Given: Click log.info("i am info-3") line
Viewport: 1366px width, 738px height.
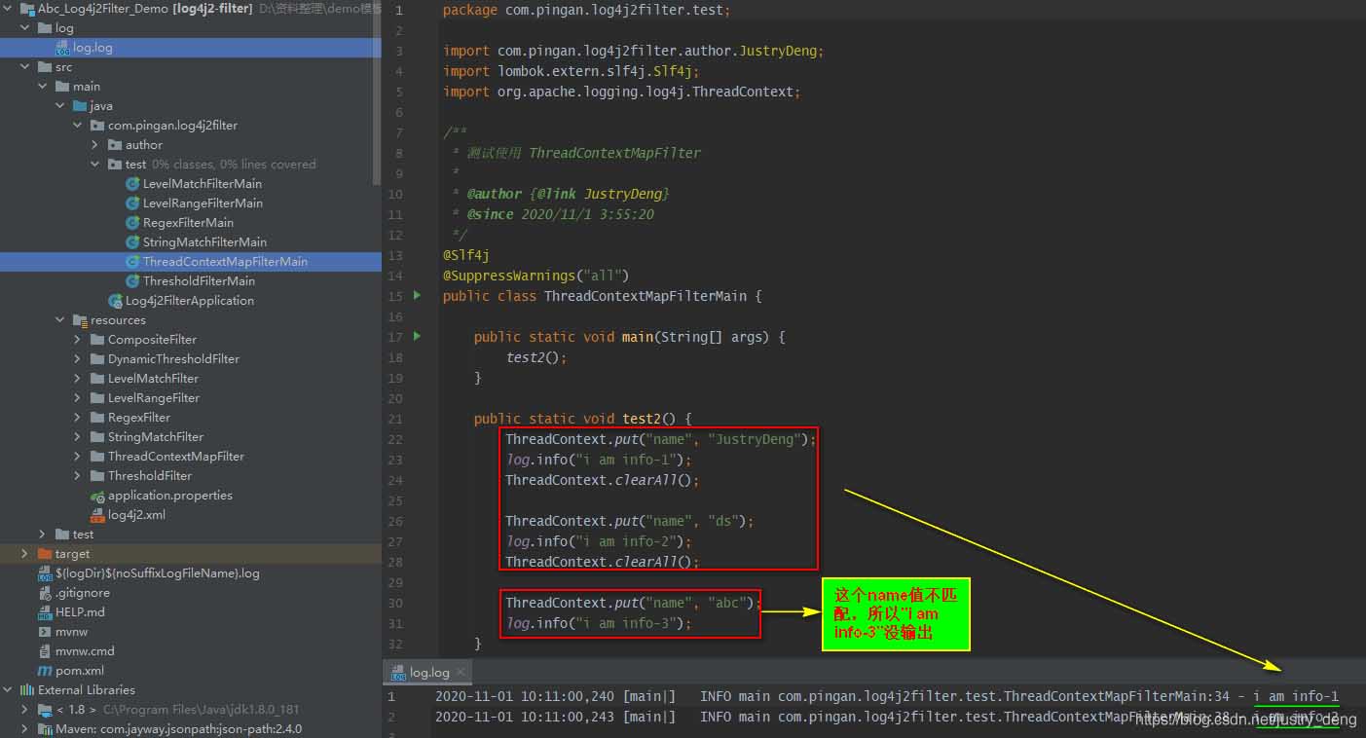Looking at the screenshot, I should [599, 623].
